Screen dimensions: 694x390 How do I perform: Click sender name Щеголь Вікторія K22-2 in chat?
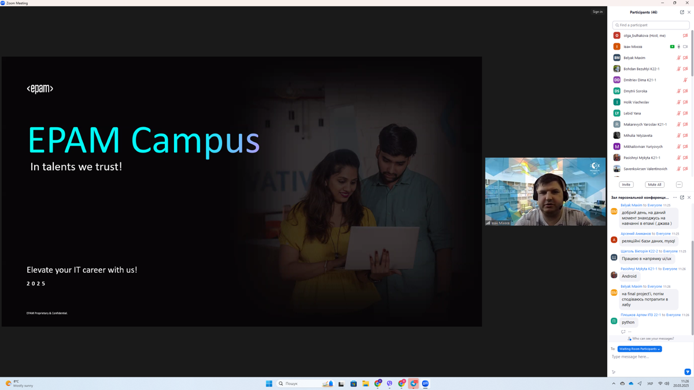[639, 251]
